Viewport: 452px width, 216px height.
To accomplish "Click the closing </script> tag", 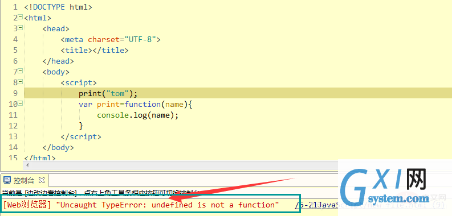I will (81, 136).
